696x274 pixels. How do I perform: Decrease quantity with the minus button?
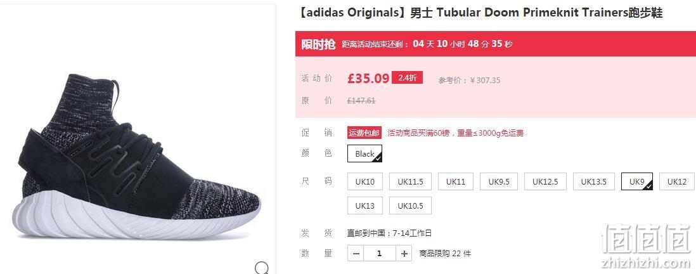coord(356,254)
